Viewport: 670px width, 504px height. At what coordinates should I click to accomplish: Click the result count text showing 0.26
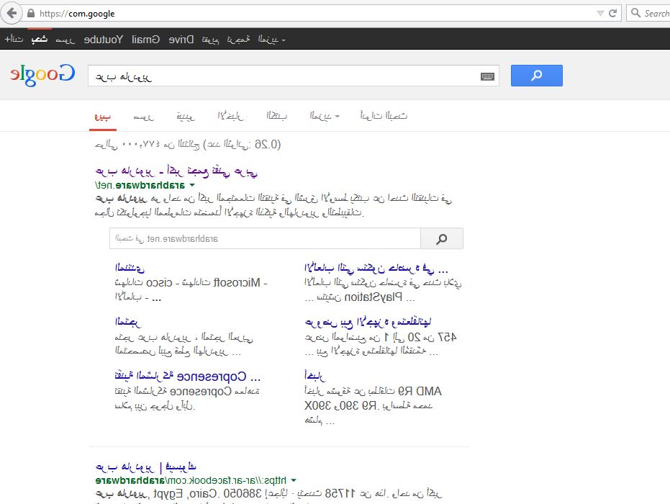coord(188,145)
